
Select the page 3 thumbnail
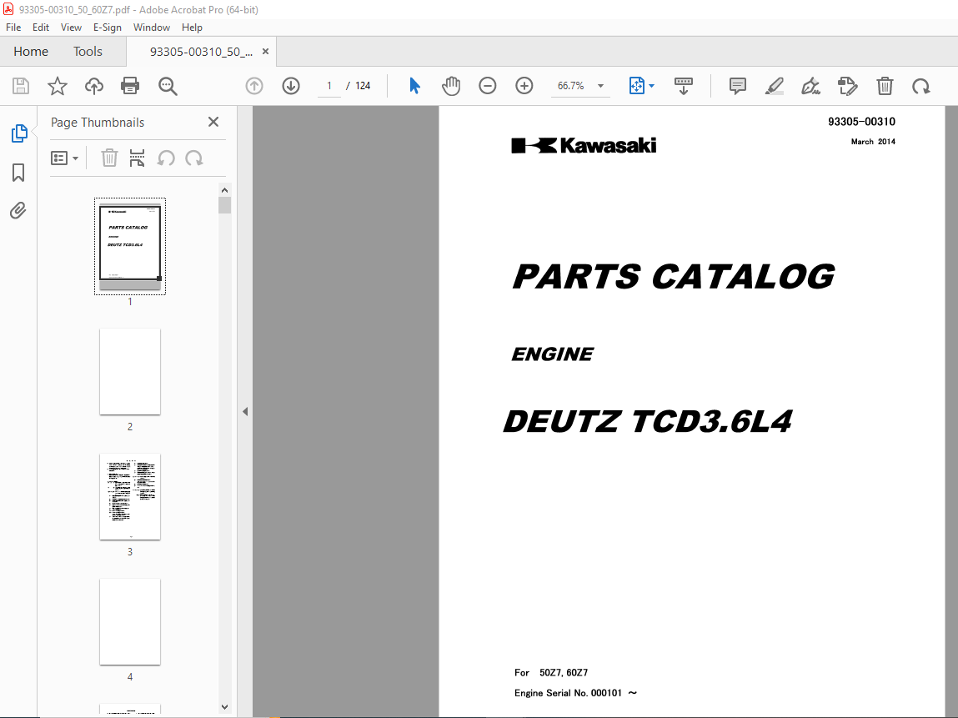click(x=130, y=497)
